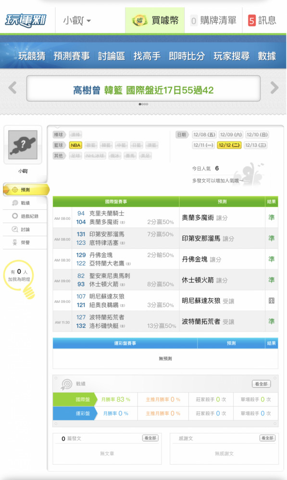Image resolution: width=287 pixels, height=480 pixels.
Task: Expand the 小叡 user dropdown
Action: pos(77,21)
